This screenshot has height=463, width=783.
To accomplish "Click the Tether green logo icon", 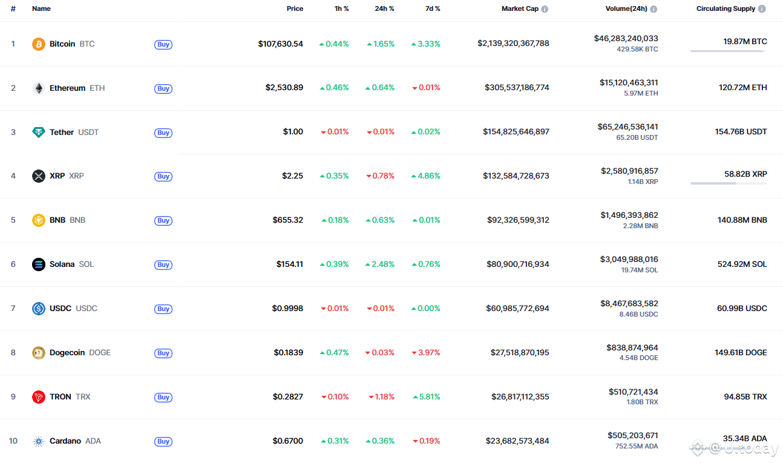I will (x=39, y=133).
